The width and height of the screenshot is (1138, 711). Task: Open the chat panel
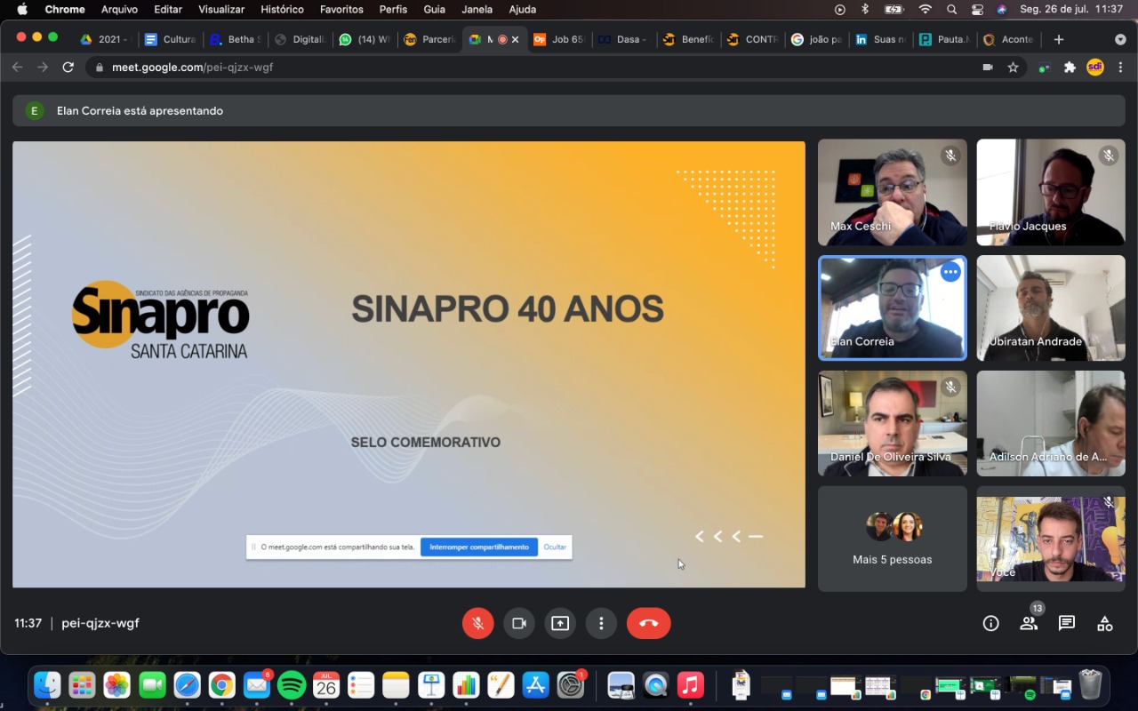point(1067,623)
